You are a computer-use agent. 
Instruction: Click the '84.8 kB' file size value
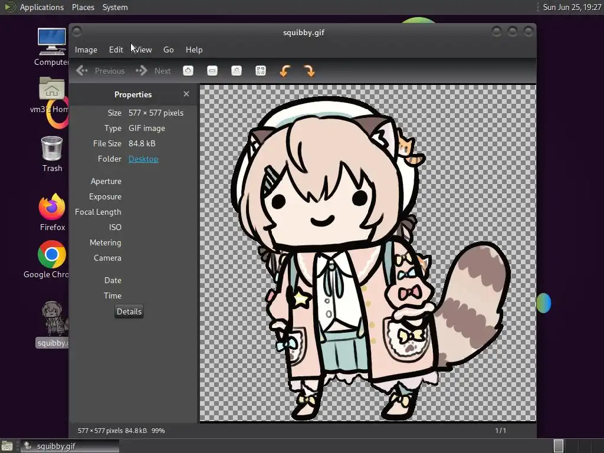click(x=142, y=144)
